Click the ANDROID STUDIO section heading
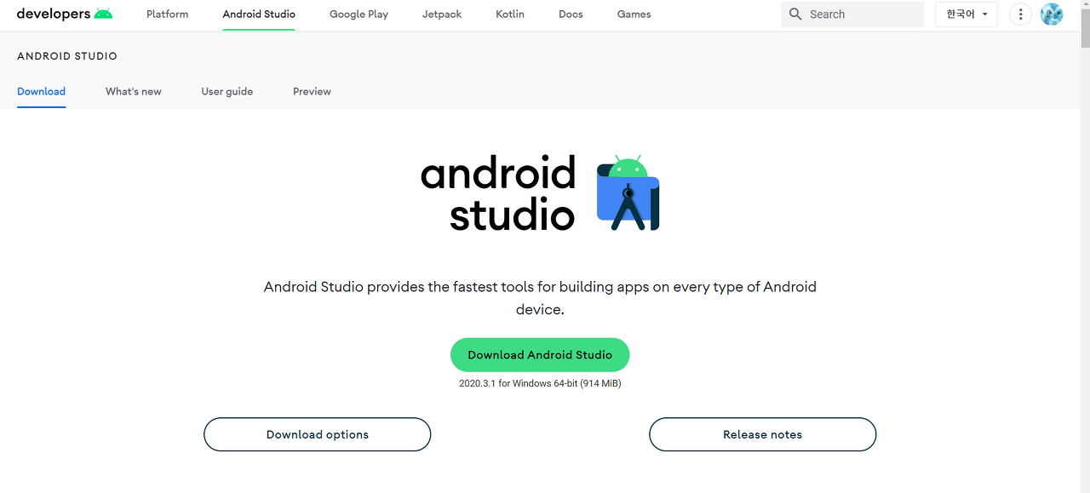The width and height of the screenshot is (1090, 493). click(x=67, y=56)
